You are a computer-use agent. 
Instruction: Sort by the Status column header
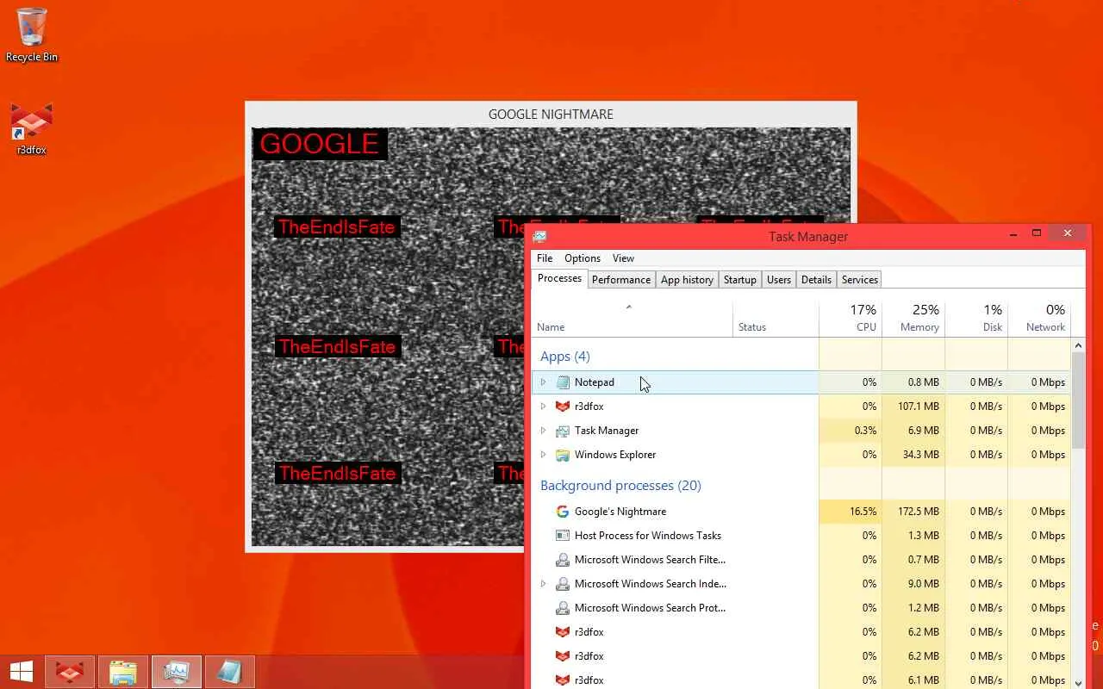[776, 317]
